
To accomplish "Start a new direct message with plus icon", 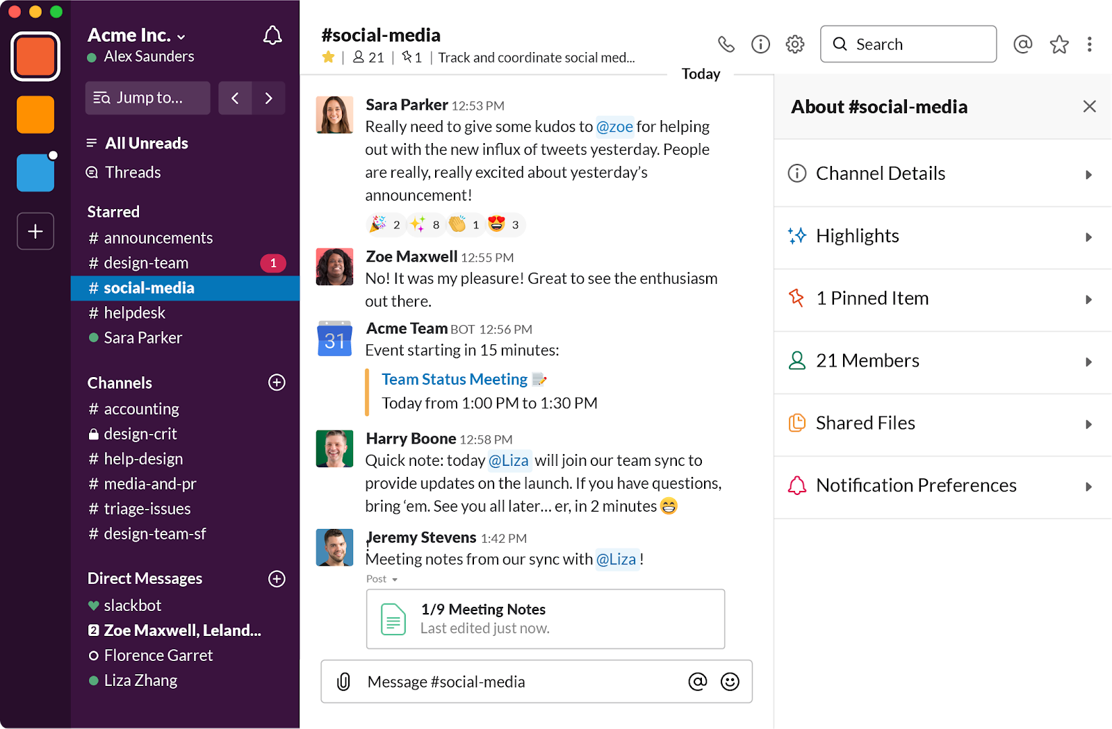I will pyautogui.click(x=277, y=579).
